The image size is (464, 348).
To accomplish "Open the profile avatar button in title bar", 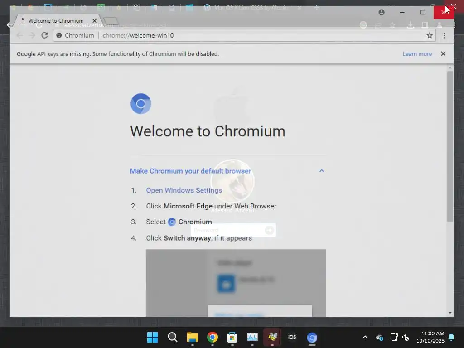I will point(382,12).
